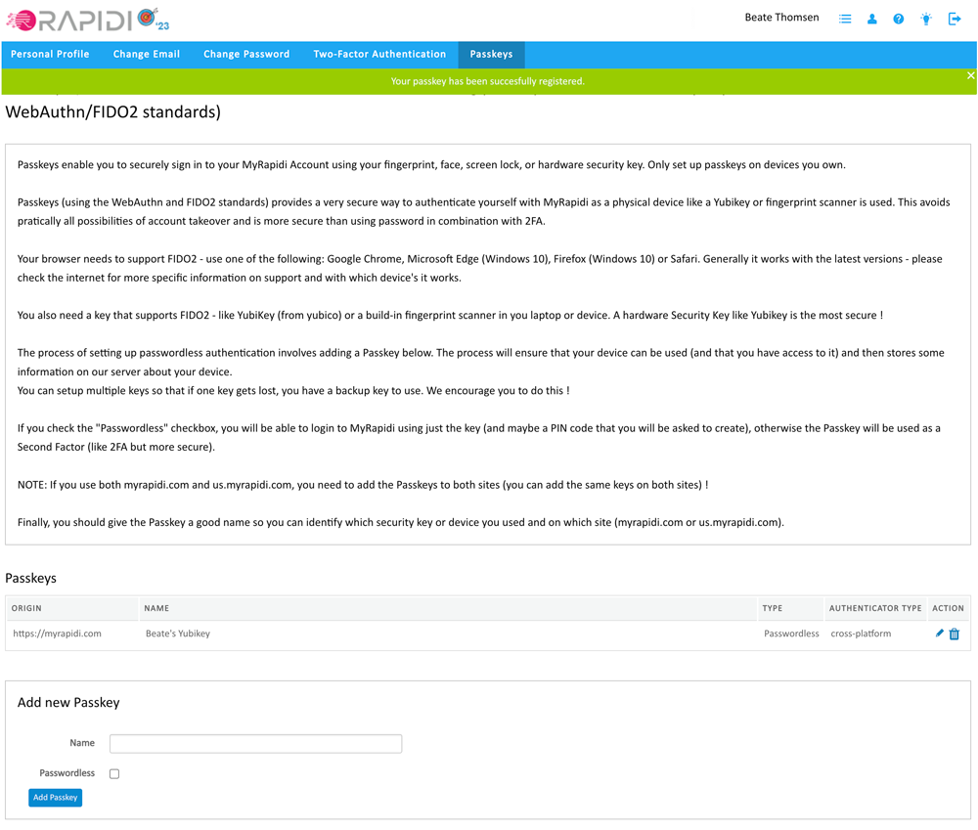Screen dimensions: 978x830
Task: Go to the Change Email tab
Action: point(147,54)
